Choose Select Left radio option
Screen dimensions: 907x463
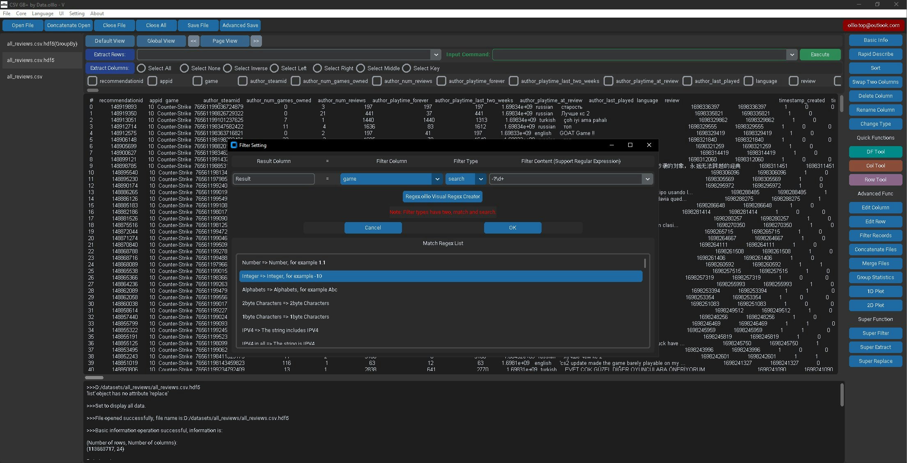tap(274, 68)
